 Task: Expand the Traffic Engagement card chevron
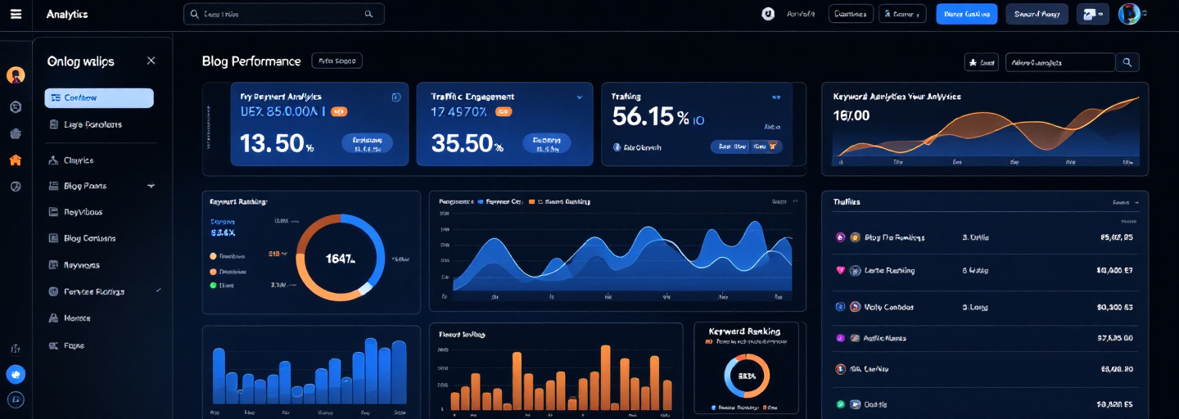(580, 97)
